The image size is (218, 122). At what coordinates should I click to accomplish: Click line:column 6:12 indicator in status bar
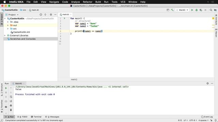(180, 120)
